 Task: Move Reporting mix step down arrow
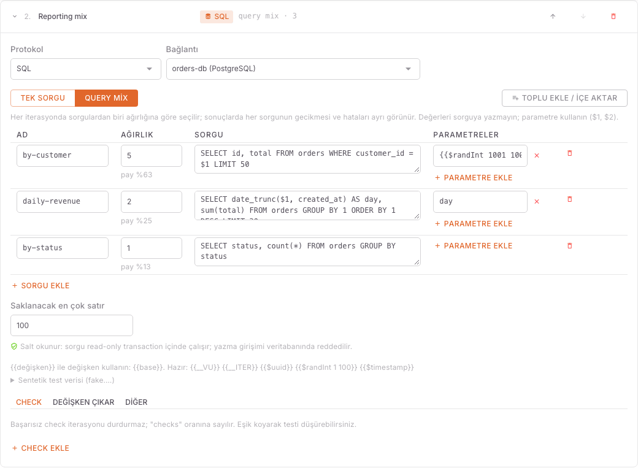[583, 17]
